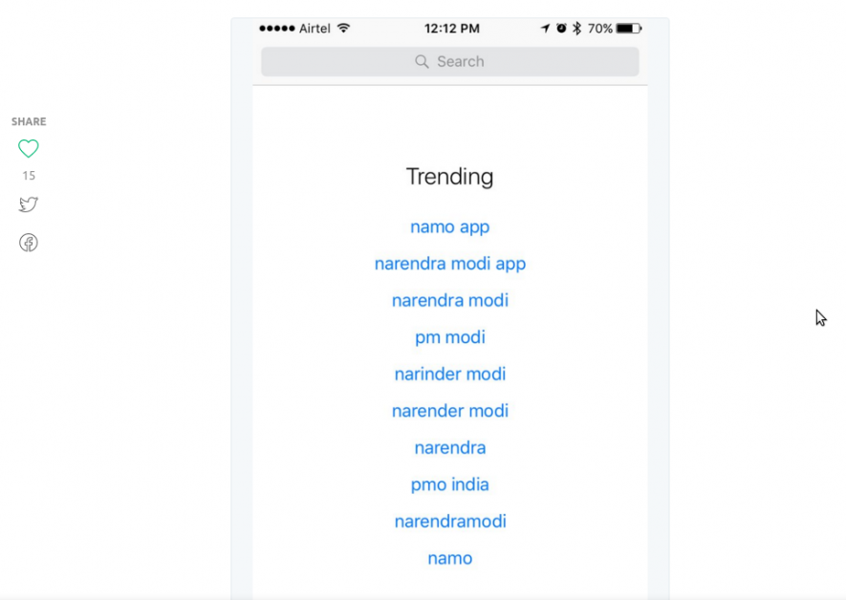This screenshot has height=600, width=846.
Task: Tap the alarm clock status icon
Action: [x=561, y=29]
